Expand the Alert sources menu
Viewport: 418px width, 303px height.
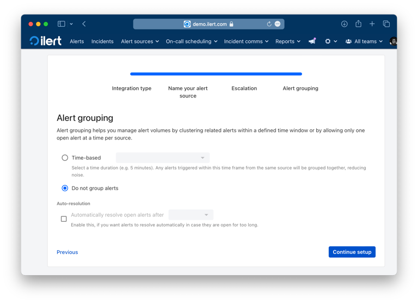pos(140,41)
